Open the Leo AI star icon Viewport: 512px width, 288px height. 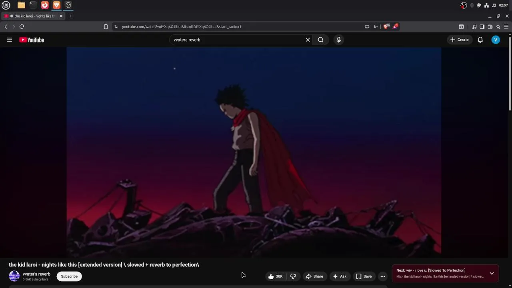(x=498, y=27)
